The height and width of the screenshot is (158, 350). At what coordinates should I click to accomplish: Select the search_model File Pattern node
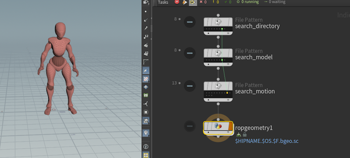coord(218,57)
